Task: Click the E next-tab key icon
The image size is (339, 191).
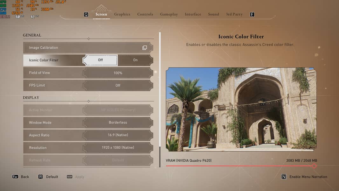Action: [x=252, y=15]
